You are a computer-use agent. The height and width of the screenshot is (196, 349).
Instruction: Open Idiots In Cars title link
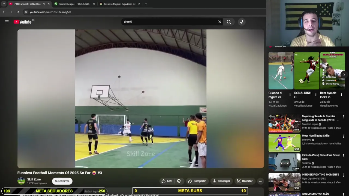[x=321, y=157]
